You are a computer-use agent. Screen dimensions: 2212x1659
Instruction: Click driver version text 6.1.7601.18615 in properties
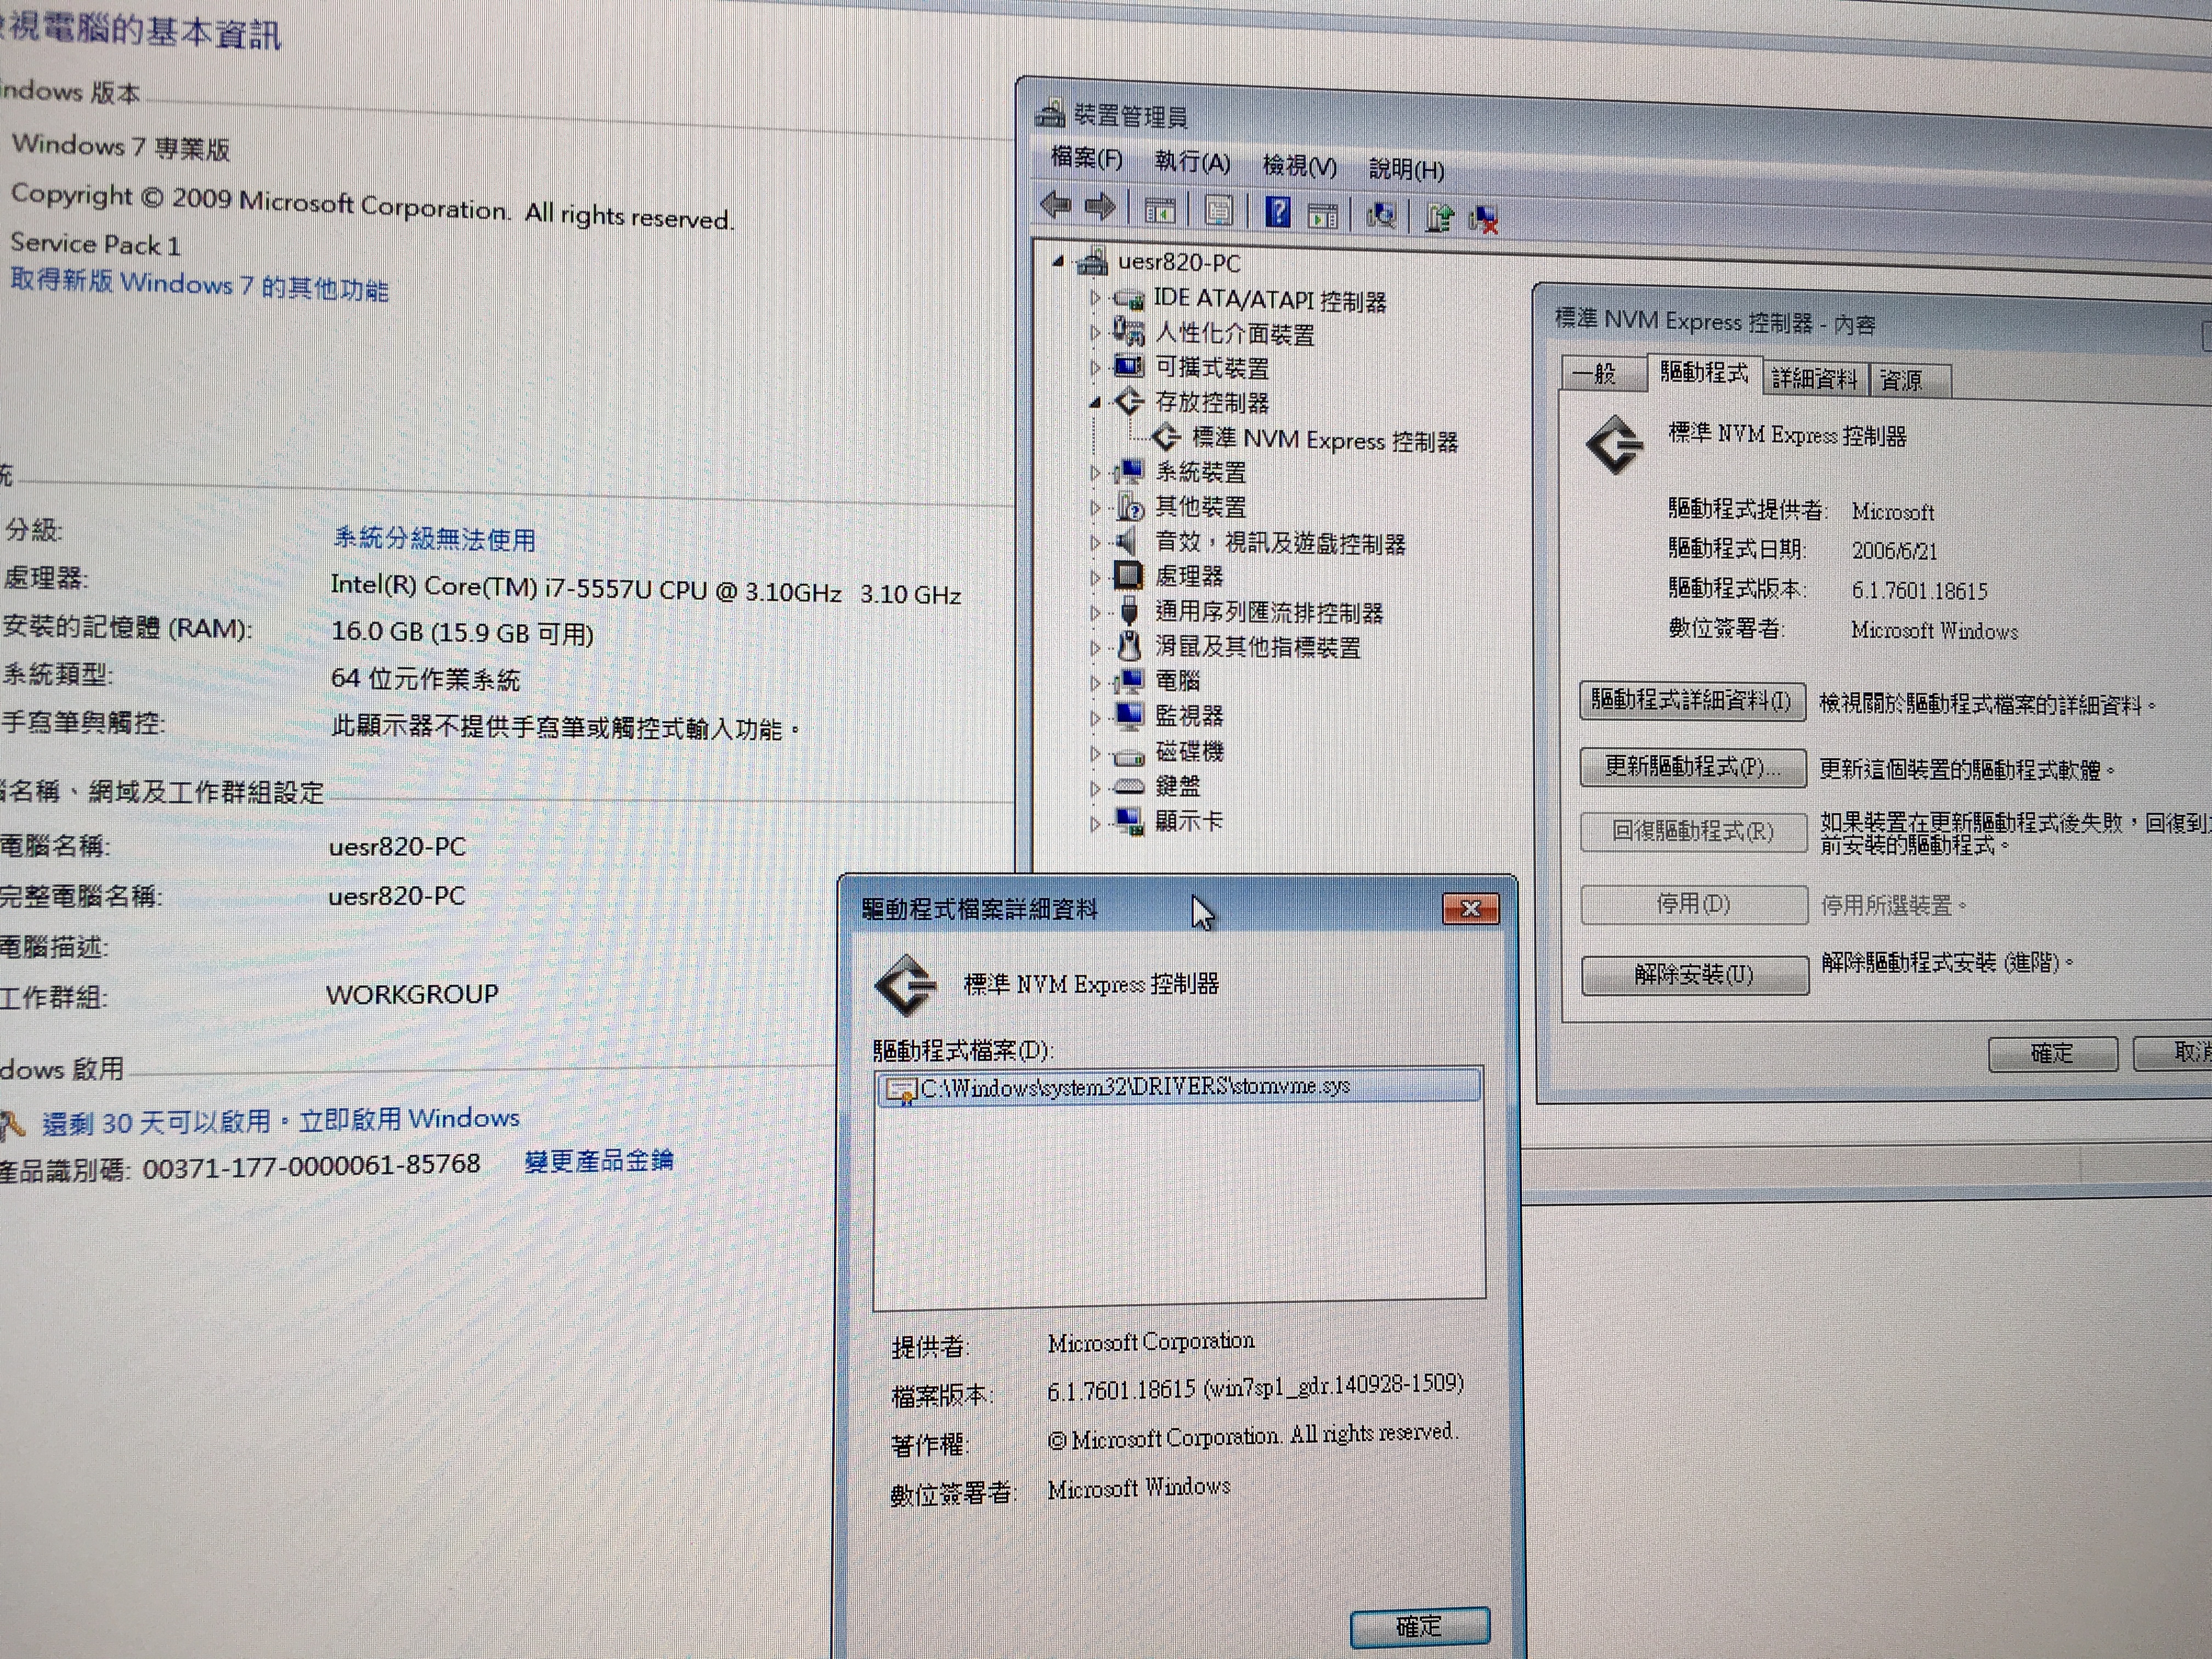[1919, 590]
